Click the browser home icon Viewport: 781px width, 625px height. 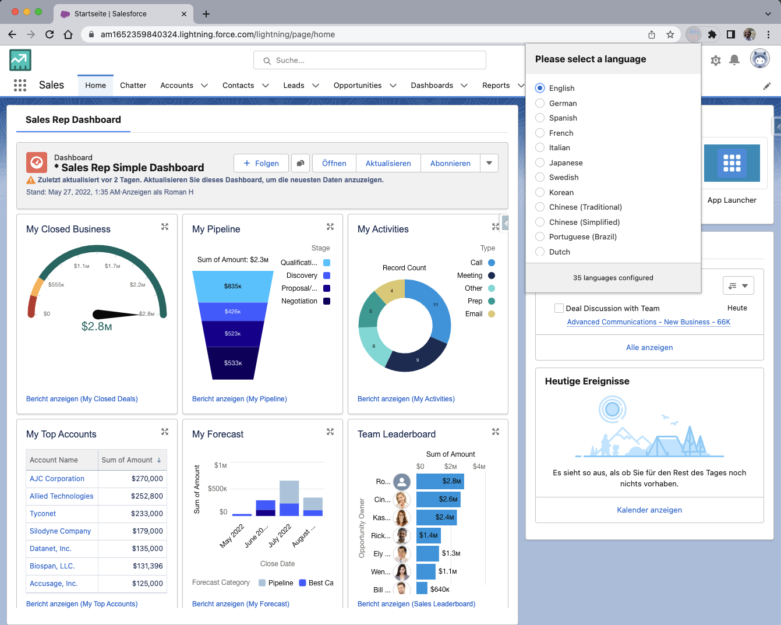tap(68, 34)
